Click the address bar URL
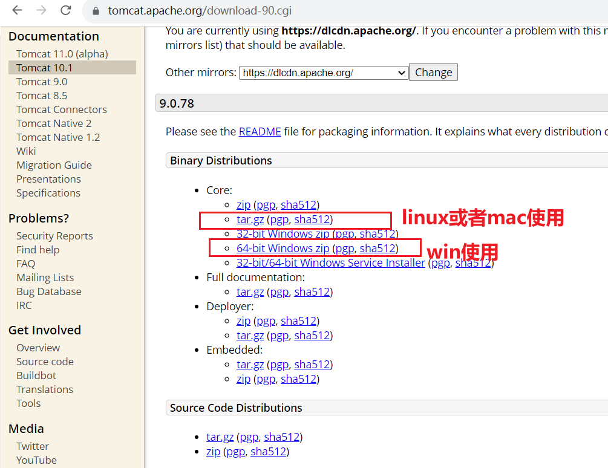Viewport: 608px width, 468px height. (200, 10)
